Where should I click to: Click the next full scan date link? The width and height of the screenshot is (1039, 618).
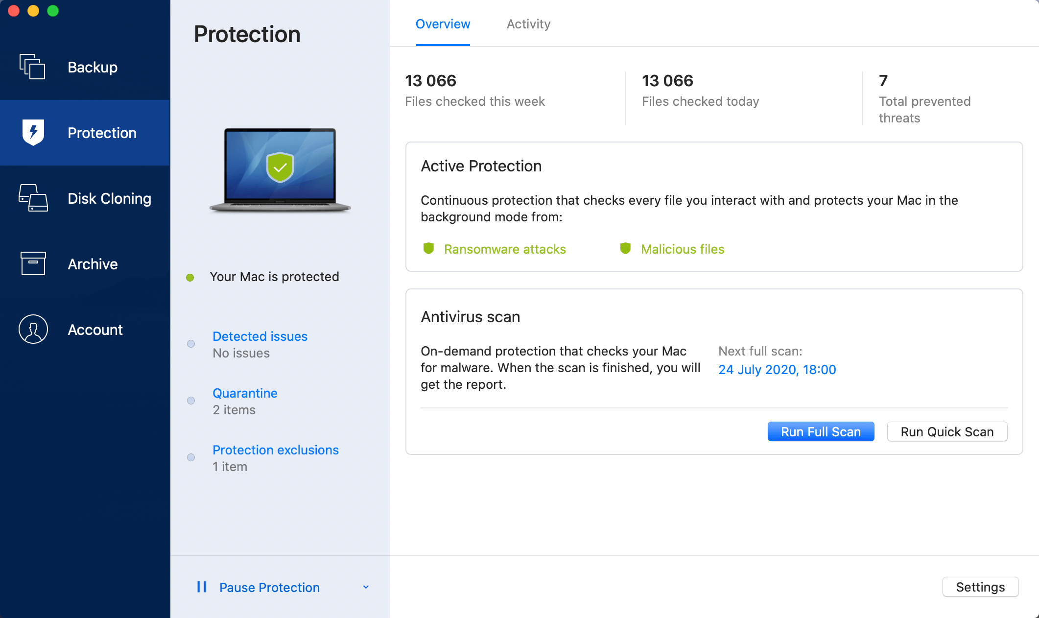point(777,370)
